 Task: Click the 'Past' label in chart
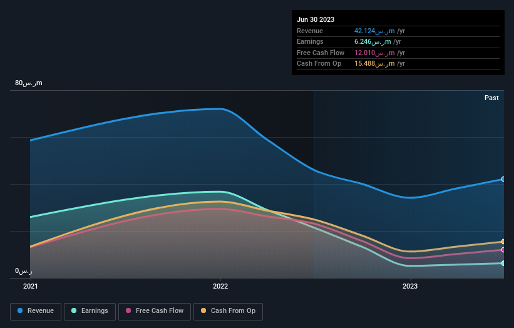[491, 98]
